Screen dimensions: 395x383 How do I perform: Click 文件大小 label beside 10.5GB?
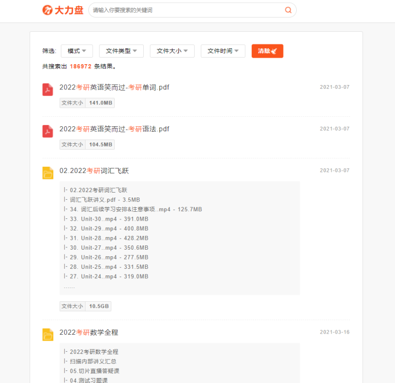click(x=72, y=306)
